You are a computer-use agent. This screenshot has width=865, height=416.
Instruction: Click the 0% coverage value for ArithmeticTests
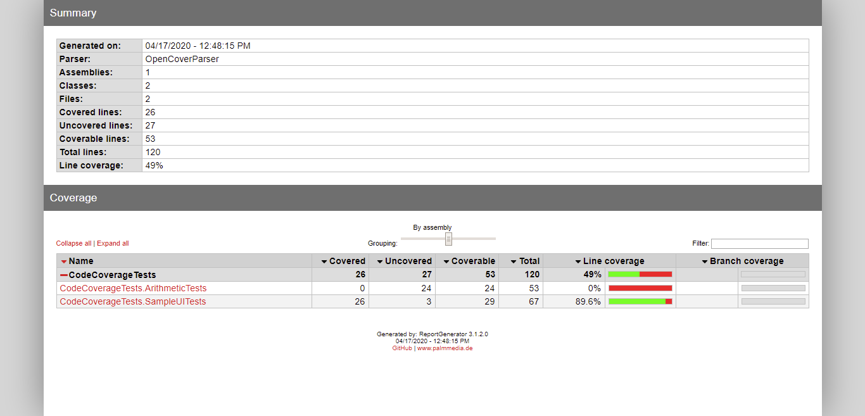coord(594,288)
